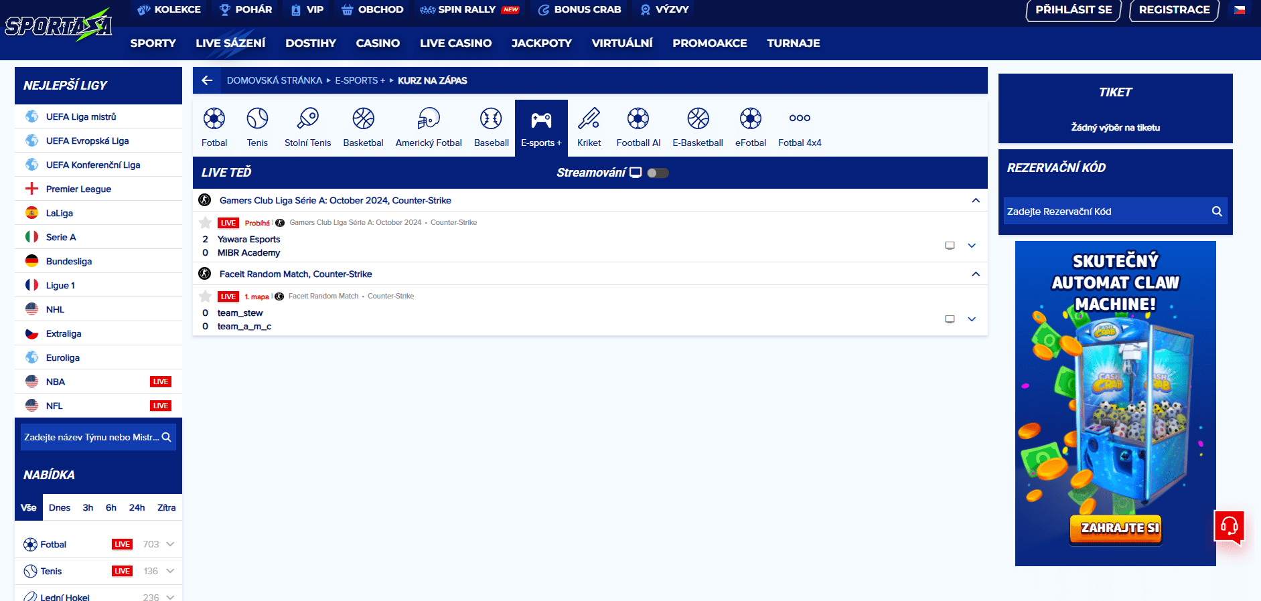Open Basketbal sport category
This screenshot has width=1261, height=601.
coord(363,128)
